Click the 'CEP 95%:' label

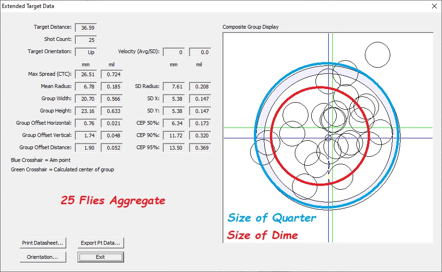coord(148,147)
